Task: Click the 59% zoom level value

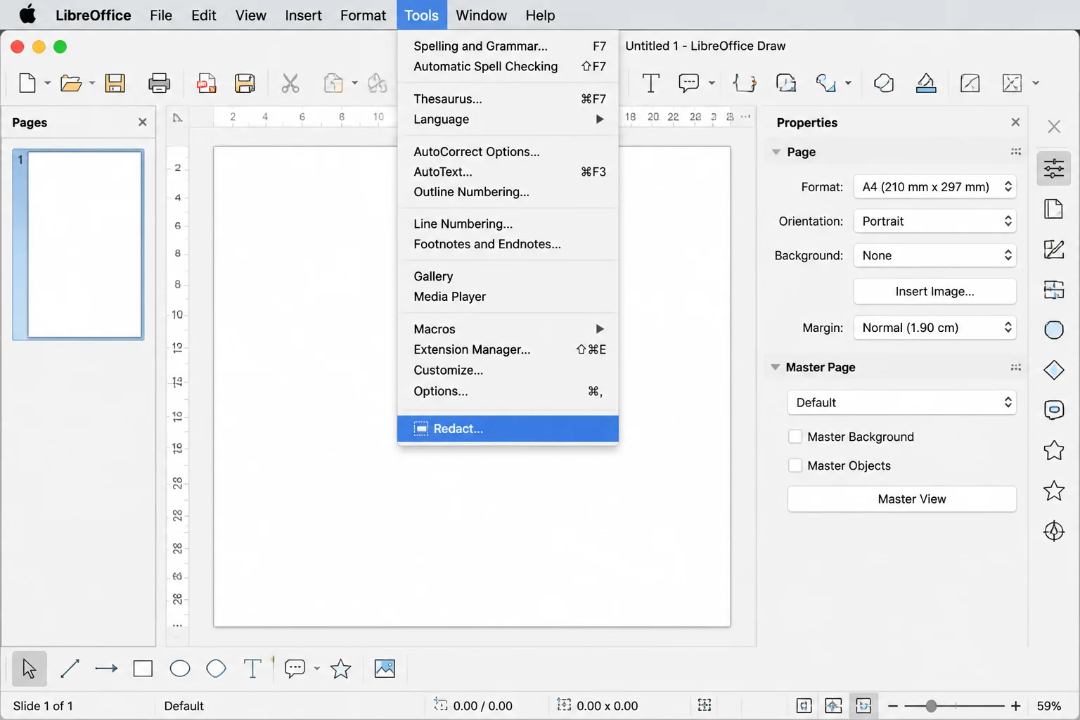Action: point(1048,706)
